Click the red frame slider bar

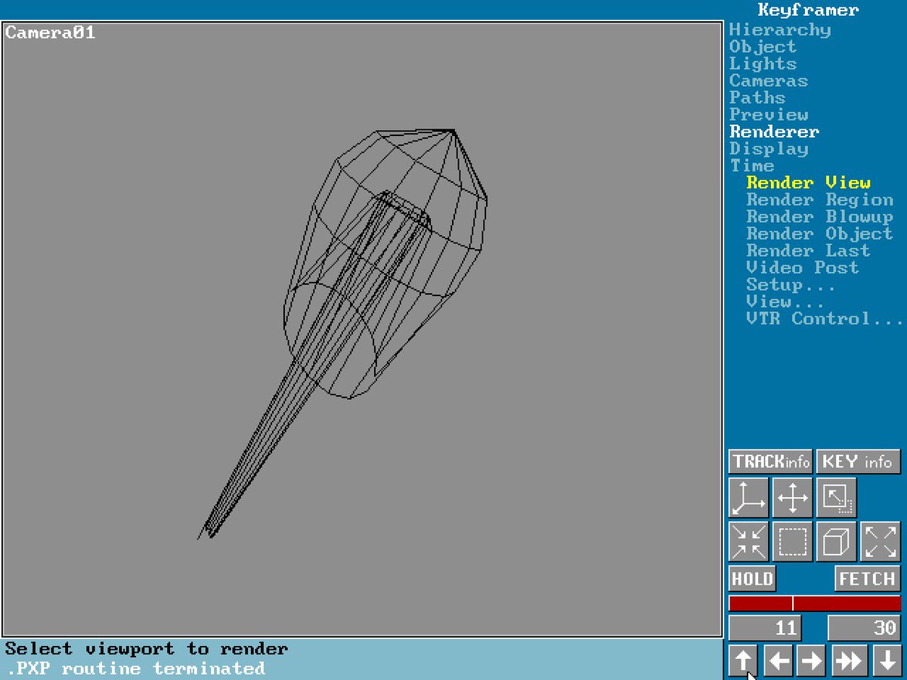[815, 603]
